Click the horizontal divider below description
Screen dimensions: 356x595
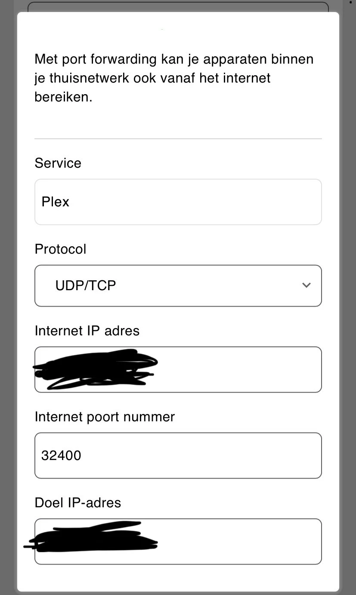click(x=178, y=139)
